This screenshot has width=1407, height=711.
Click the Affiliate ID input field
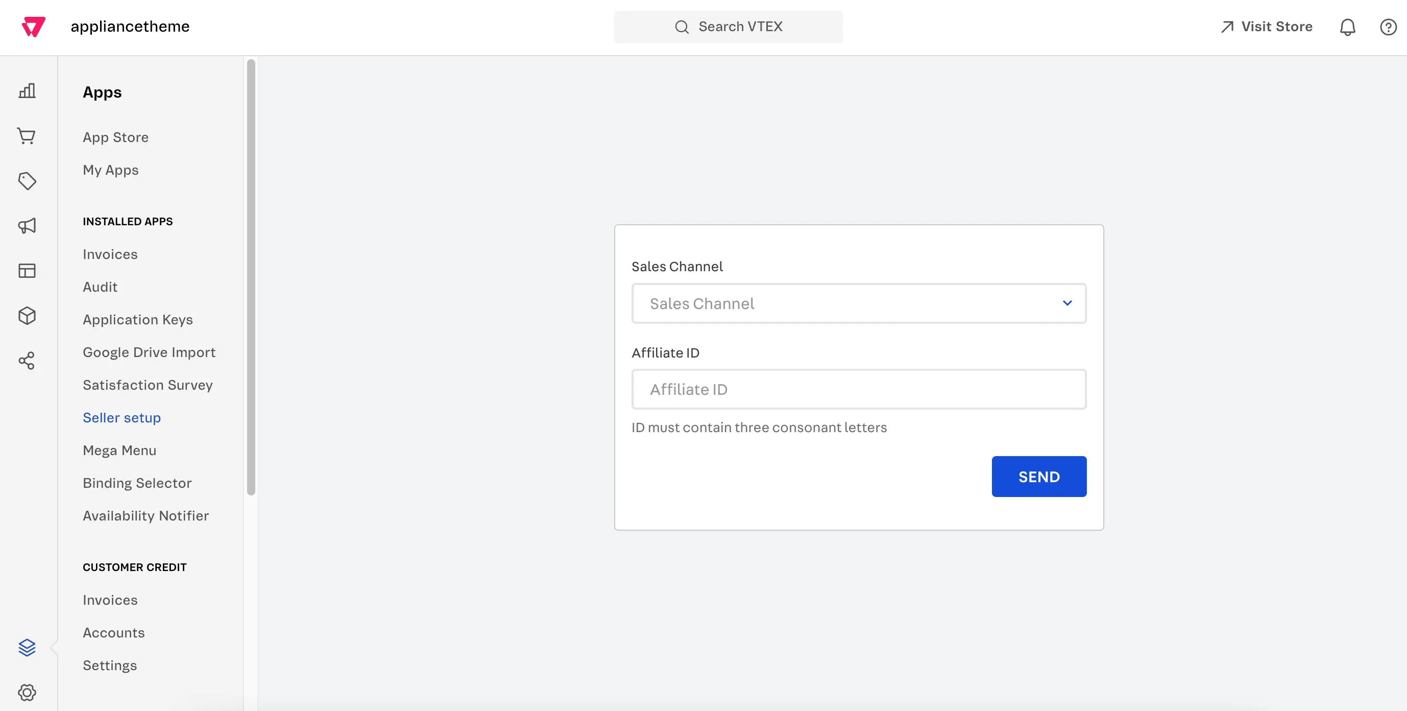pyautogui.click(x=859, y=389)
